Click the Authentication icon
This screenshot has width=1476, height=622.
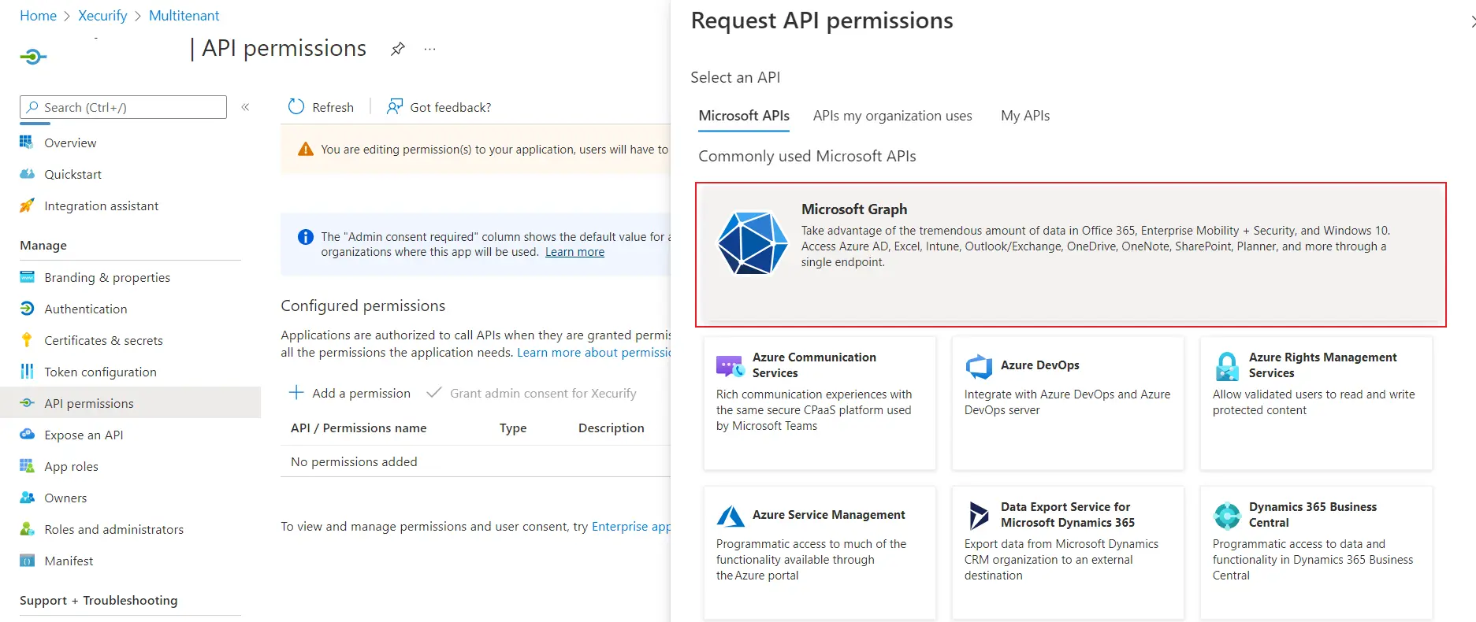(27, 309)
